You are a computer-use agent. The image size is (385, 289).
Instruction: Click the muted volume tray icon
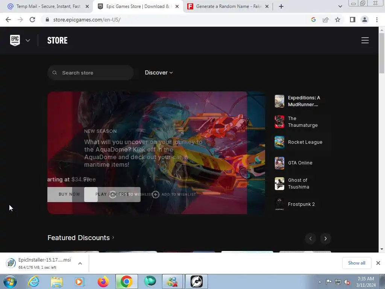(x=347, y=282)
